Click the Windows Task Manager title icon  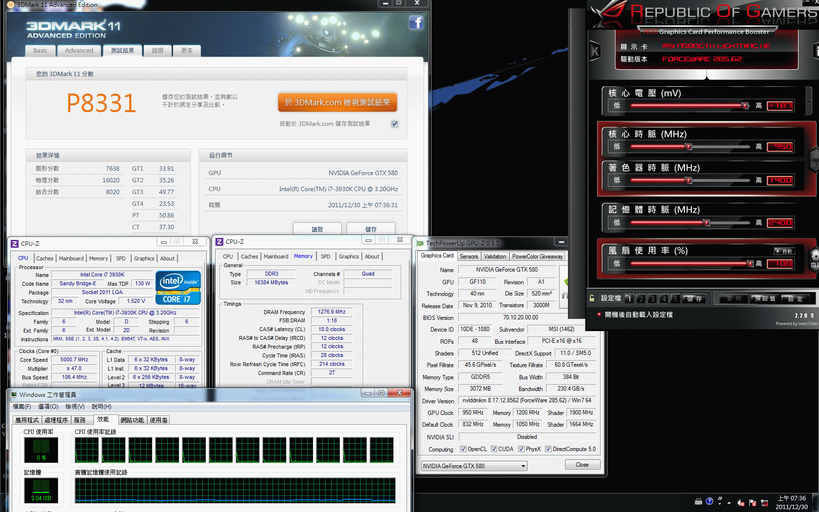pos(14,394)
